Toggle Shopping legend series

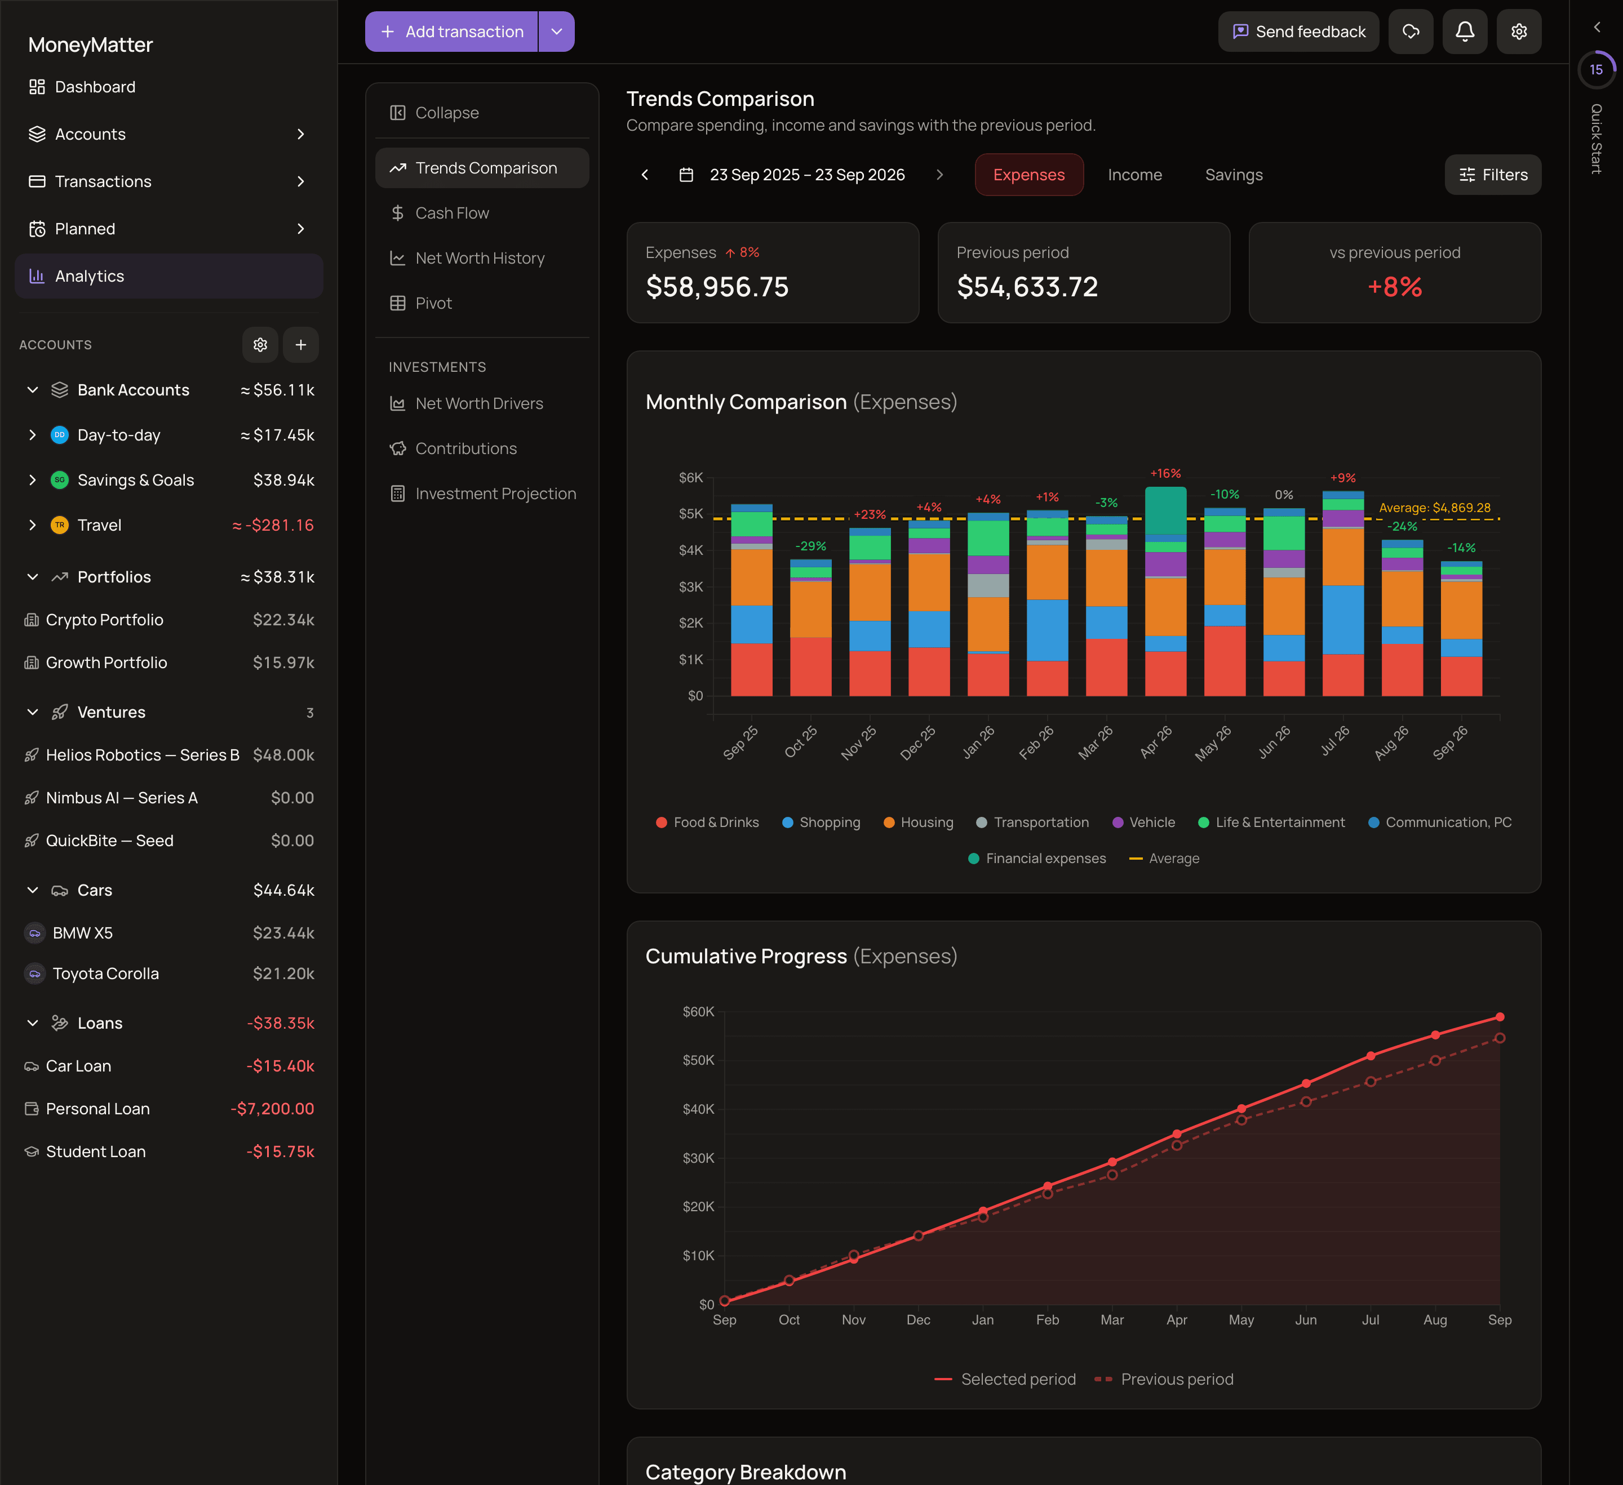(x=821, y=822)
